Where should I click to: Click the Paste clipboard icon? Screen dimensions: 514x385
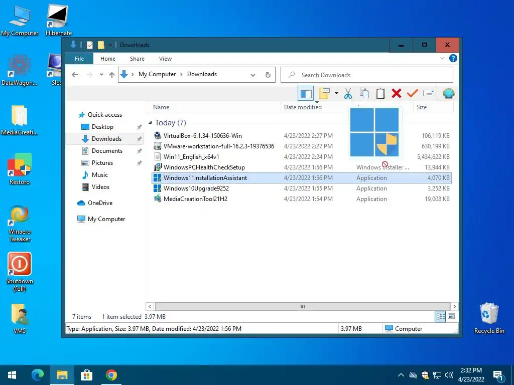(380, 93)
